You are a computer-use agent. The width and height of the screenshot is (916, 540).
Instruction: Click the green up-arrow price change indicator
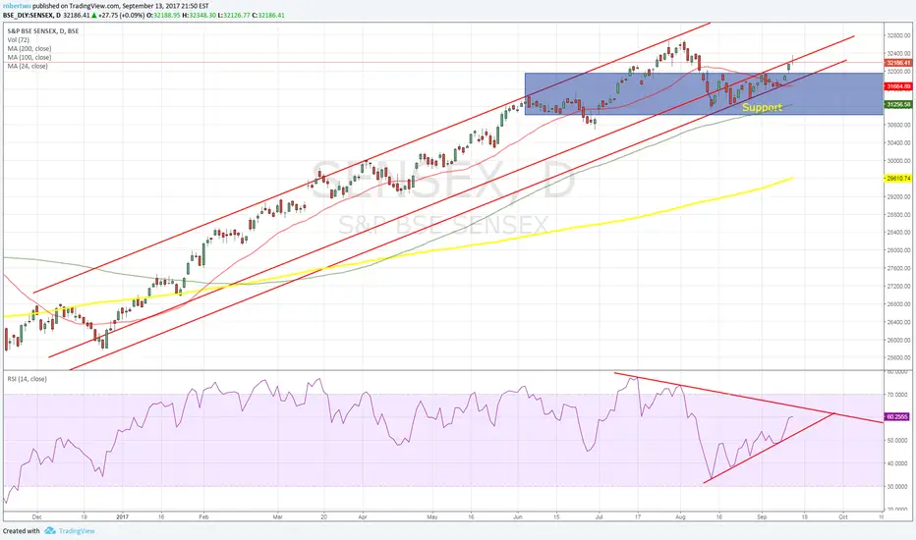[94, 15]
